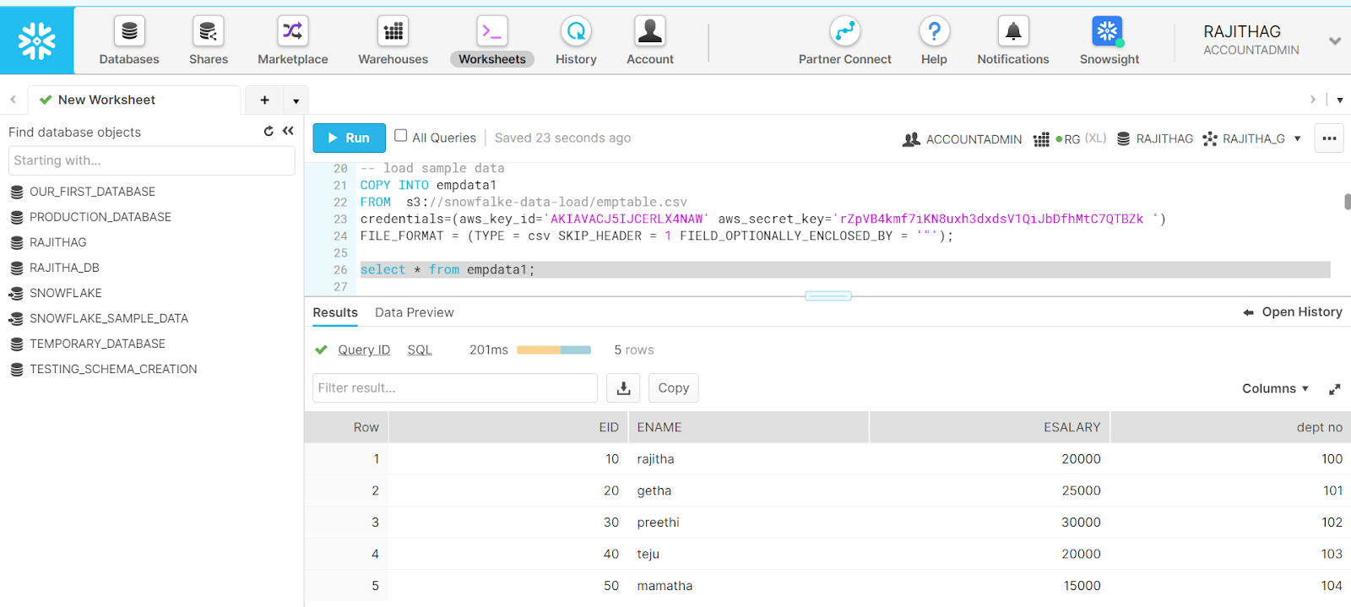Viewport: 1351px width, 607px height.
Task: Select the preethi cell
Action: point(748,523)
